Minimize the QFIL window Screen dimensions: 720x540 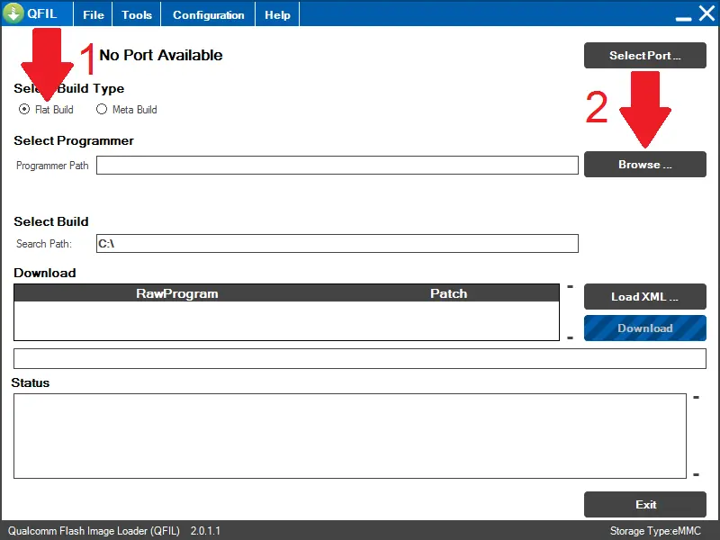[683, 17]
